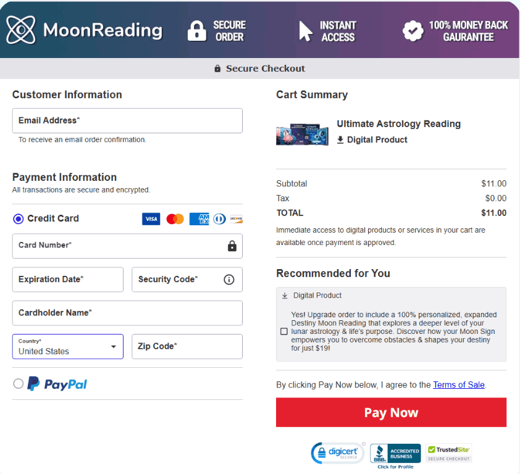The height and width of the screenshot is (474, 520).
Task: Click the info icon beside Security Code
Action: (229, 280)
